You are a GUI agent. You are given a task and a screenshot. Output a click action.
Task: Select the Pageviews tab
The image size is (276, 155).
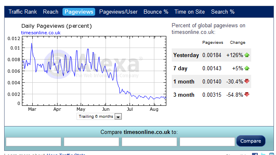point(79,12)
